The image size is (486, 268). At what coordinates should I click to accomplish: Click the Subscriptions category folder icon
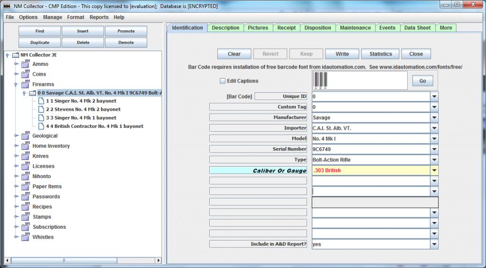pyautogui.click(x=26, y=227)
